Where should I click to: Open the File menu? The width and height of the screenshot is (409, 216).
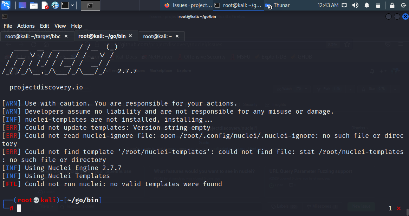(x=8, y=26)
